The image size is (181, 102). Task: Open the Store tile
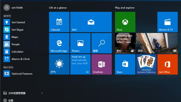pos(125,64)
